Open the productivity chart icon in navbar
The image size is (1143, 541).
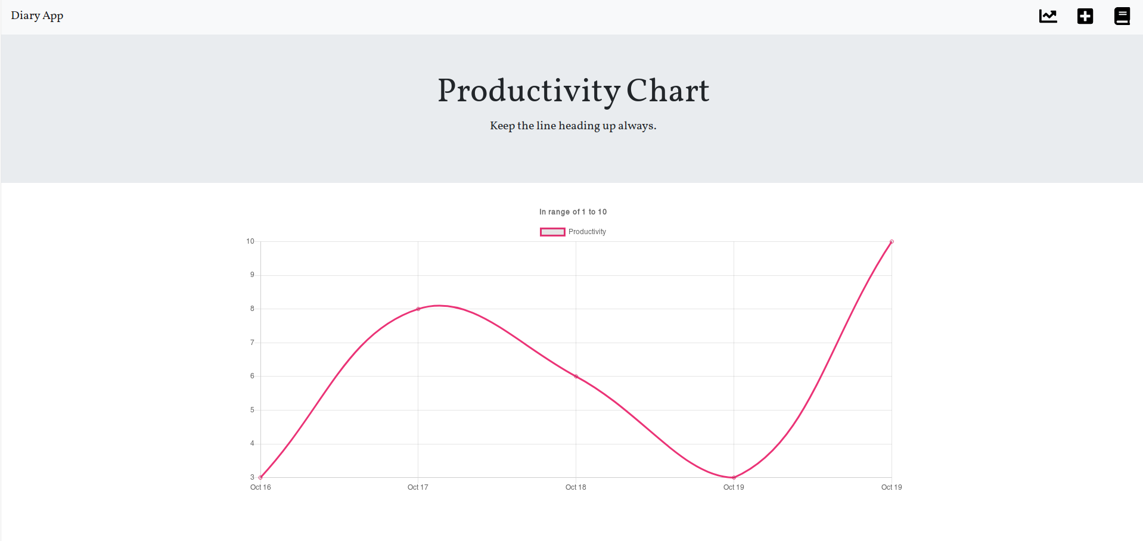[1048, 16]
